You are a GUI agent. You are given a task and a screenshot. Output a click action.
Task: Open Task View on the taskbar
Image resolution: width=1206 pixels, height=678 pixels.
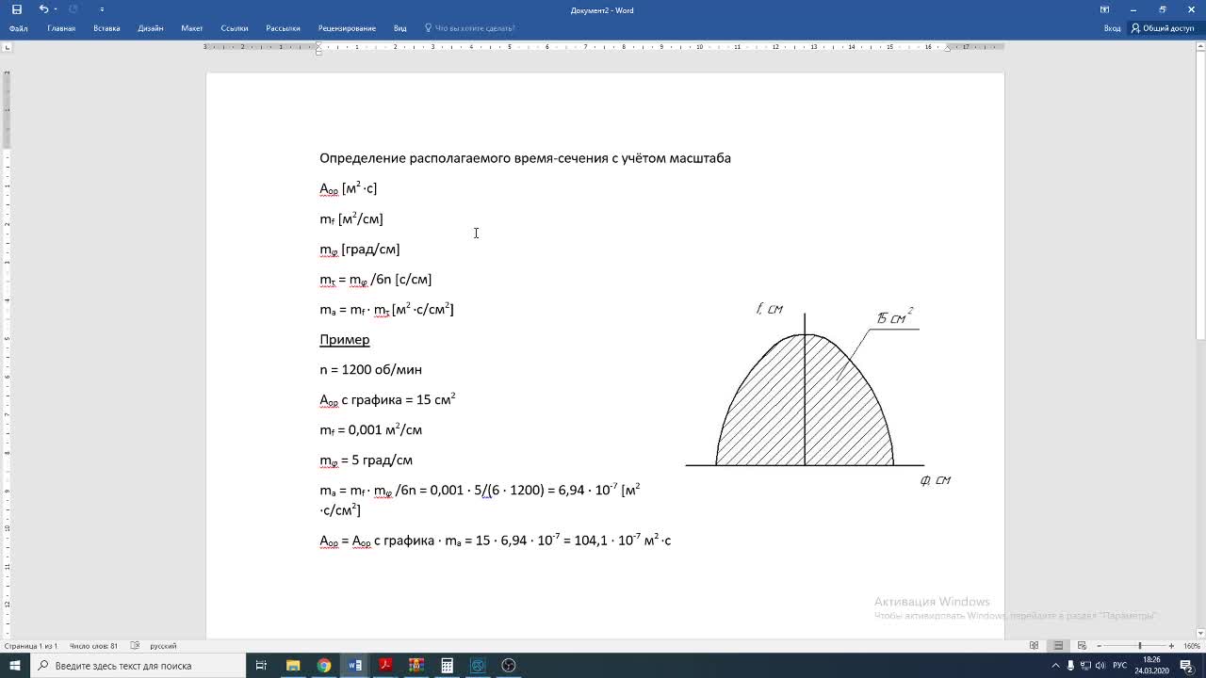[x=262, y=666]
